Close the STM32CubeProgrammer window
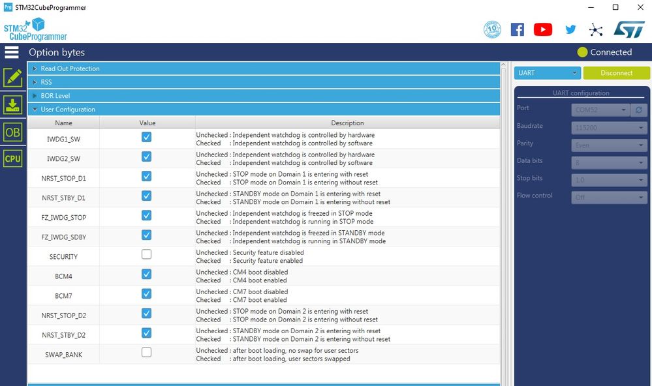The width and height of the screenshot is (652, 386). [640, 7]
